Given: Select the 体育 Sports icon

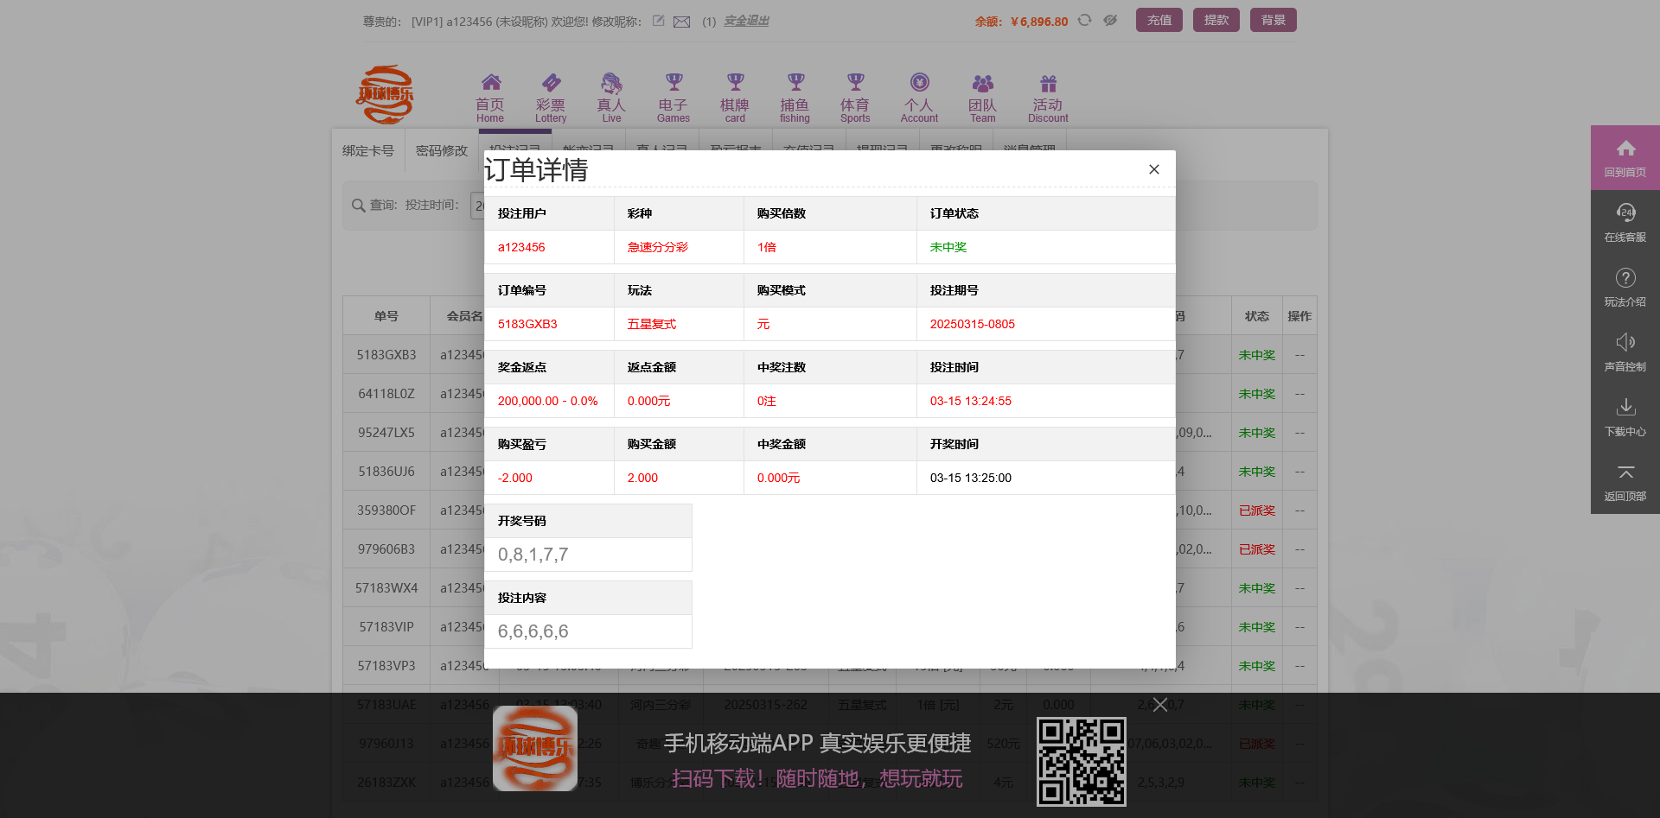Looking at the screenshot, I should coord(854,95).
